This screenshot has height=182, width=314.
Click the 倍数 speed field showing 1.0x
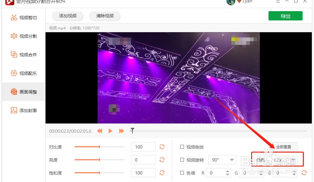pos(284,160)
